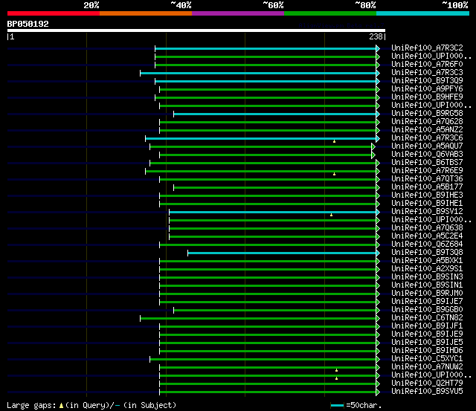
Task: Click the yellow gap marker under A7NUW2 bar
Action: pyautogui.click(x=336, y=370)
